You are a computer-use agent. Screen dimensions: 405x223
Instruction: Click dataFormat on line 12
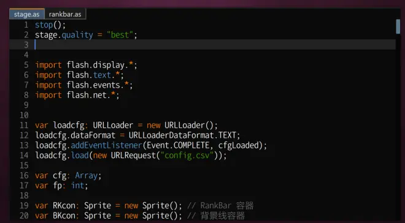[x=93, y=135]
